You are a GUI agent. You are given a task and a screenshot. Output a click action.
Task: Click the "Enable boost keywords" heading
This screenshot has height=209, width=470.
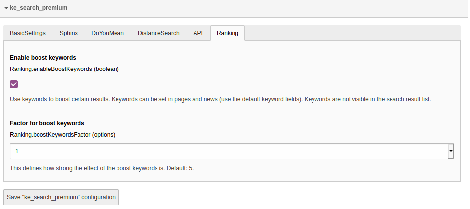(43, 58)
